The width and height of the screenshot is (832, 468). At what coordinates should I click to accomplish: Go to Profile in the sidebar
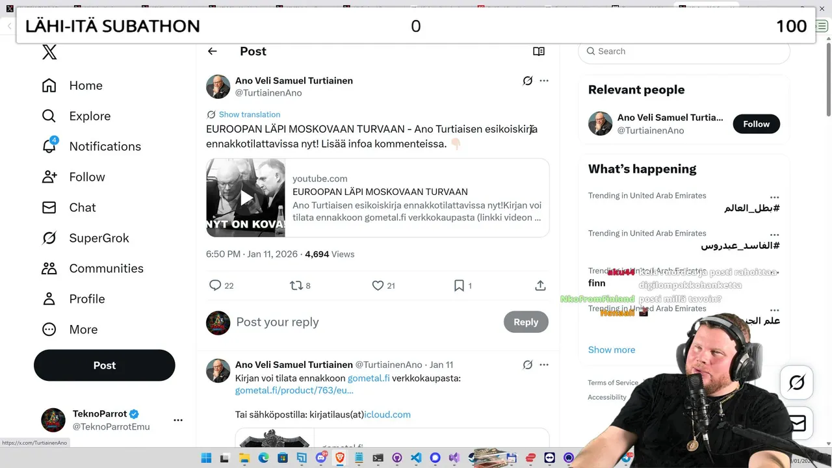click(x=73, y=299)
